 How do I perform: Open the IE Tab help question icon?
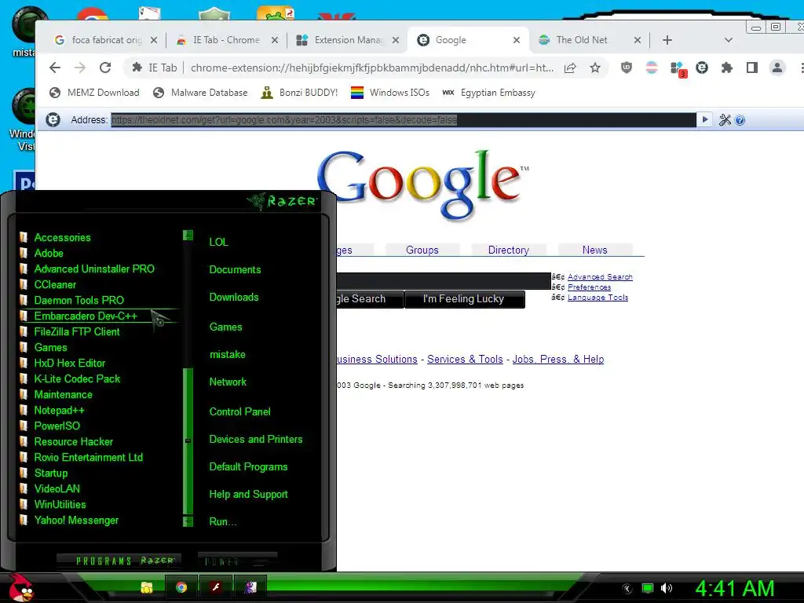(740, 120)
